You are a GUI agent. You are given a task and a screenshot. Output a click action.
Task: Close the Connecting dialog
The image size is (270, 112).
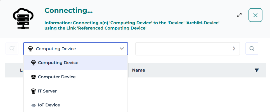(255, 15)
